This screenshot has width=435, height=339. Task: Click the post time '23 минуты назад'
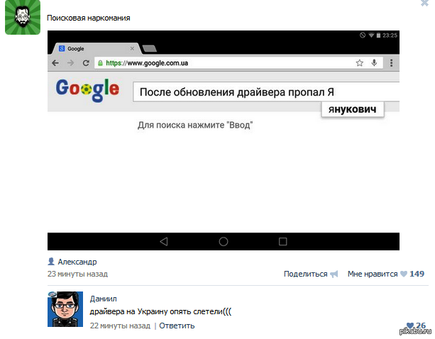(x=77, y=274)
